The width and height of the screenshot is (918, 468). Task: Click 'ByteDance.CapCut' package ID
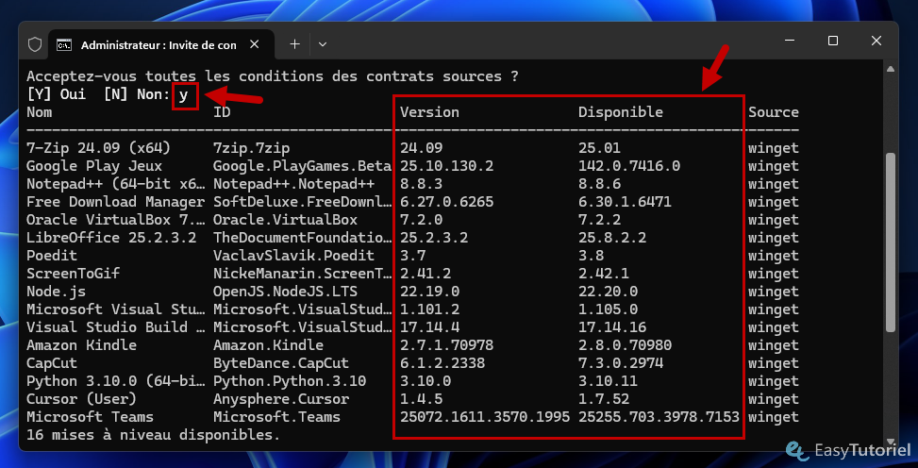pyautogui.click(x=281, y=363)
